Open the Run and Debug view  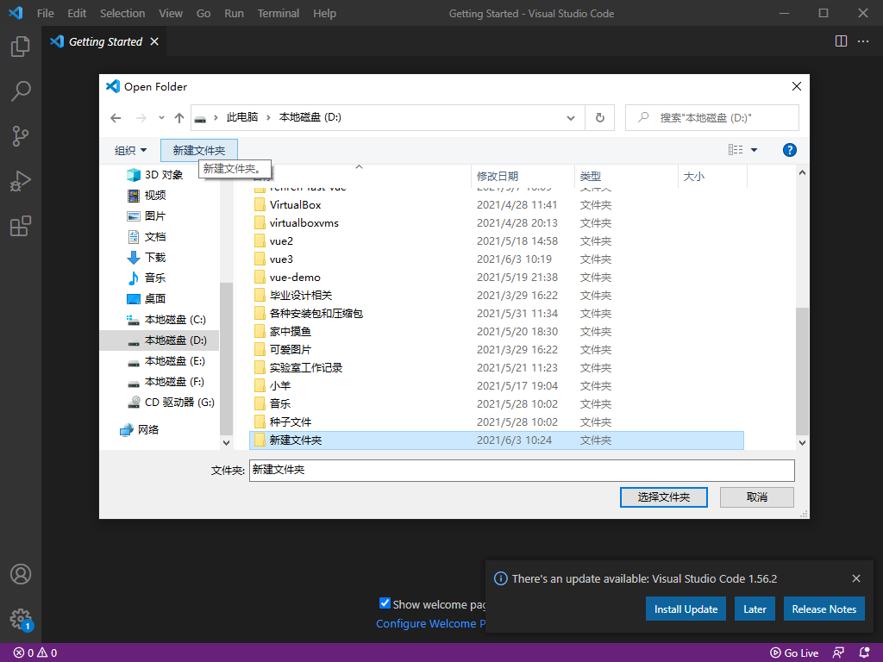(x=21, y=181)
